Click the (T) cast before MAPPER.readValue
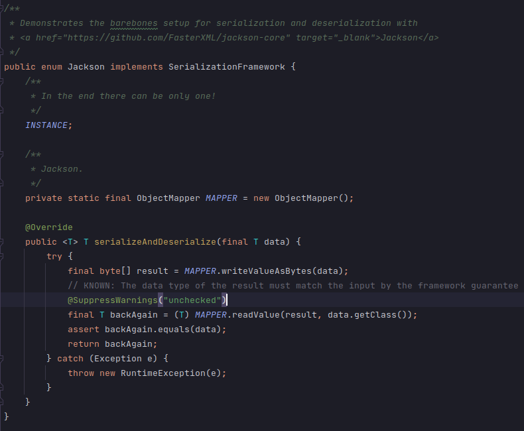 [x=182, y=315]
